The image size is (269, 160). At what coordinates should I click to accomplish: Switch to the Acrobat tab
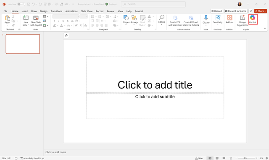(139, 11)
